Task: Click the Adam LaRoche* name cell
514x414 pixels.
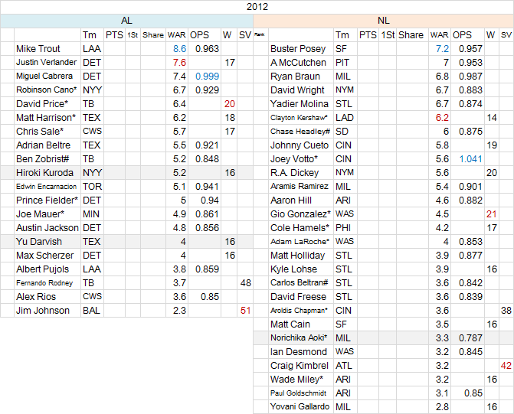Action: coord(301,241)
